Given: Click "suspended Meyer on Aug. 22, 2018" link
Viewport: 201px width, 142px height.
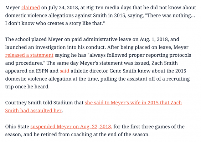Looking at the screenshot, I should click(71, 127).
